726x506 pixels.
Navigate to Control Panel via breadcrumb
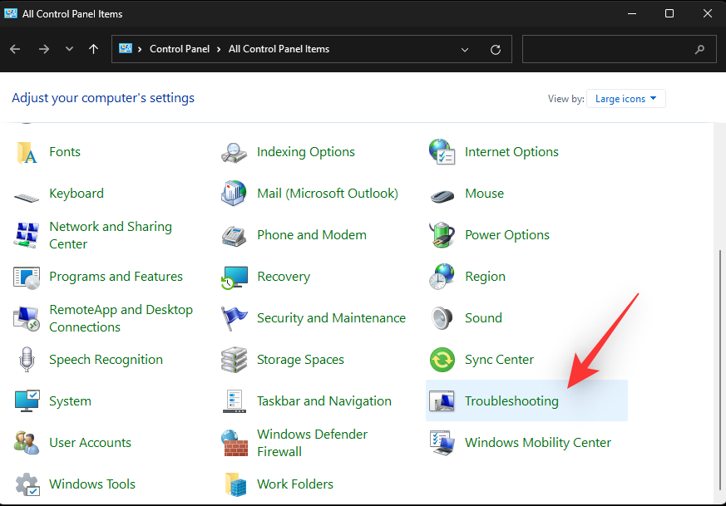pyautogui.click(x=180, y=49)
